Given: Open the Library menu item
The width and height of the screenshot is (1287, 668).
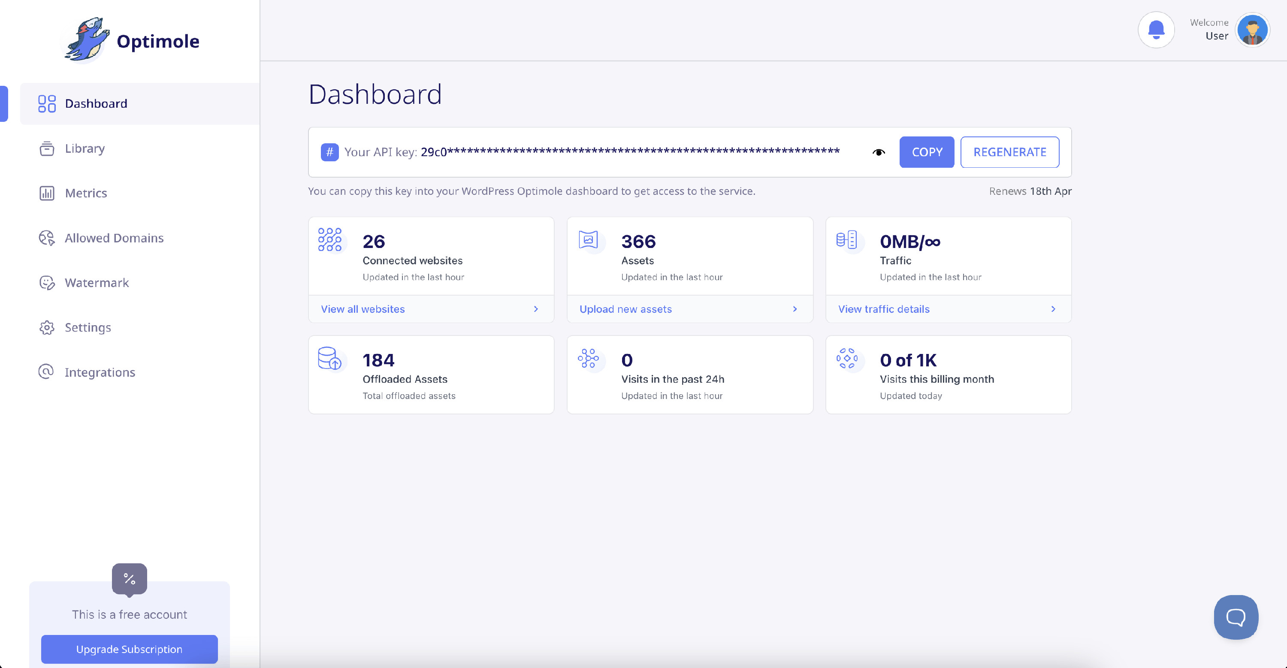Looking at the screenshot, I should click(85, 148).
